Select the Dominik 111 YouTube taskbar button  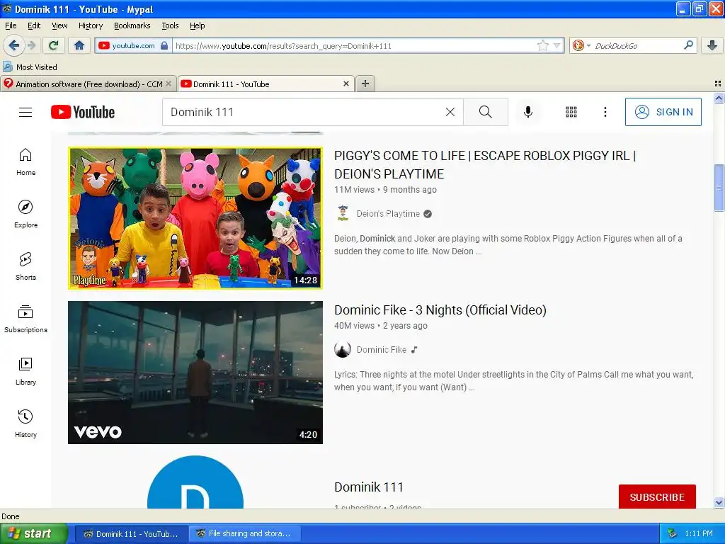131,534
